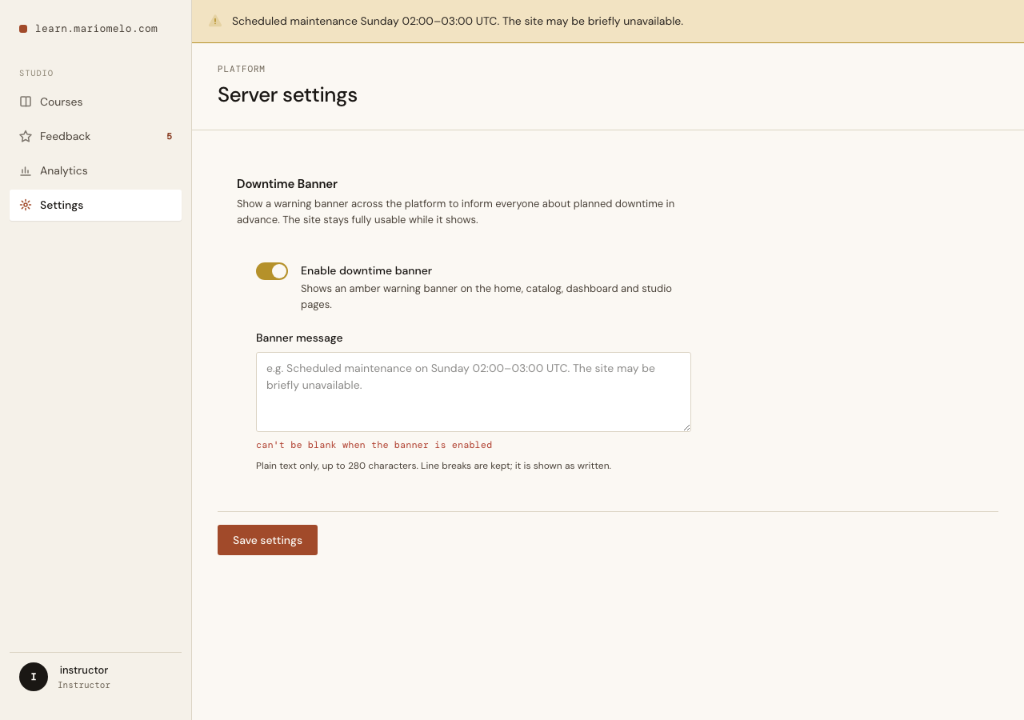Click the Downtime Banner heading

pyautogui.click(x=287, y=184)
